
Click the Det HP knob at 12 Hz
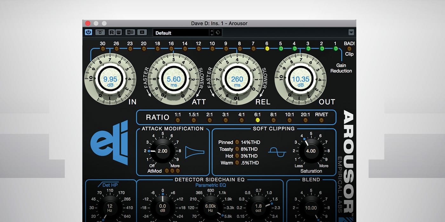pyautogui.click(x=109, y=208)
